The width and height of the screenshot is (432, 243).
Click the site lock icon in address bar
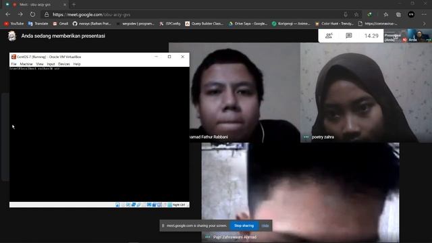click(47, 14)
